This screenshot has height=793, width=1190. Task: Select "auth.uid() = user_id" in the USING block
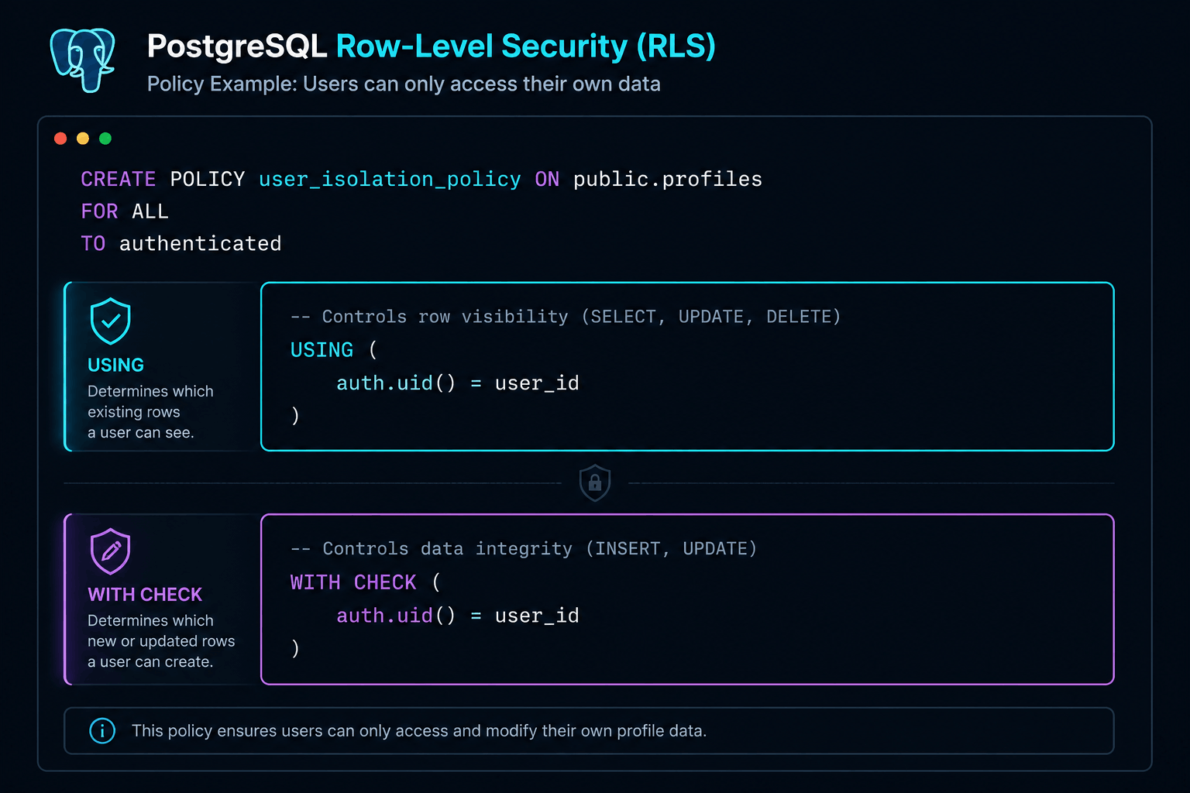coord(458,383)
